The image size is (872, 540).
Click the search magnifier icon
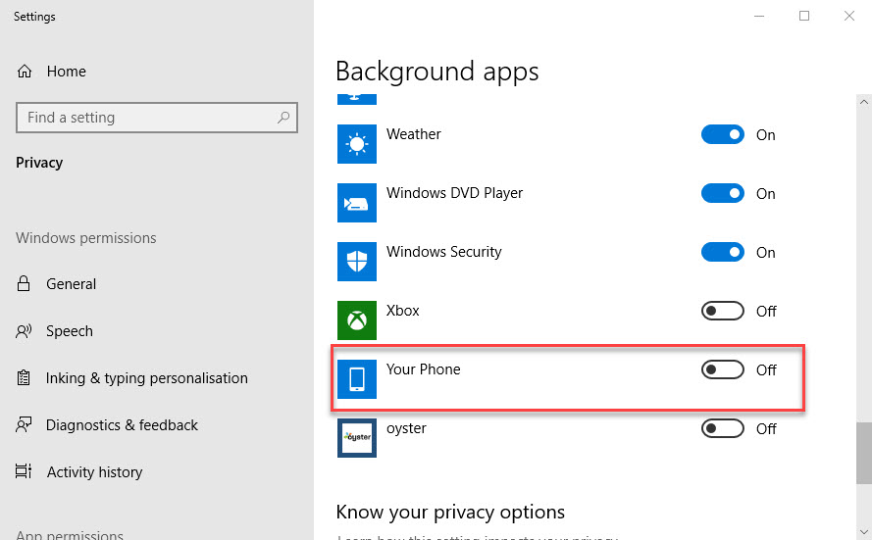(283, 118)
